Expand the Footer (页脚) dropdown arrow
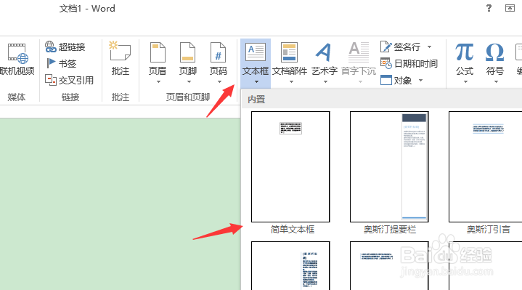Image resolution: width=522 pixels, height=290 pixels. pyautogui.click(x=189, y=81)
